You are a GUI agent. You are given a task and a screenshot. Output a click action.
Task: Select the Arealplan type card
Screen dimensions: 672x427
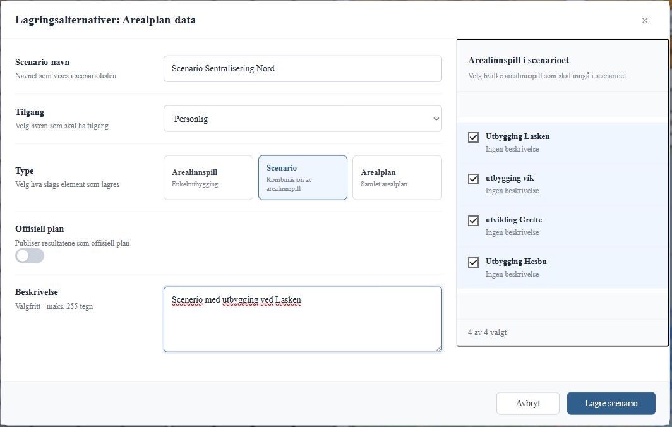coord(397,177)
